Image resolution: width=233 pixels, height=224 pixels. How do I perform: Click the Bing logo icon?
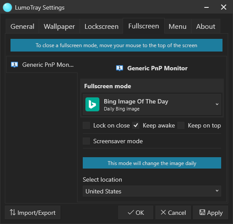(92, 104)
